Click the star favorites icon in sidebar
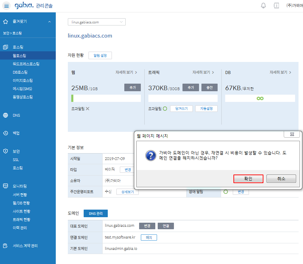This screenshot has width=303, height=264. pos(6,21)
